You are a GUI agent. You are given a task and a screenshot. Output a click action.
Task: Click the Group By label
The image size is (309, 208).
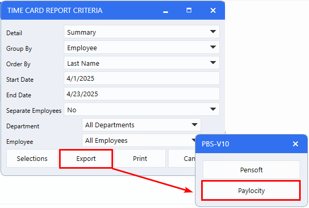coord(19,49)
